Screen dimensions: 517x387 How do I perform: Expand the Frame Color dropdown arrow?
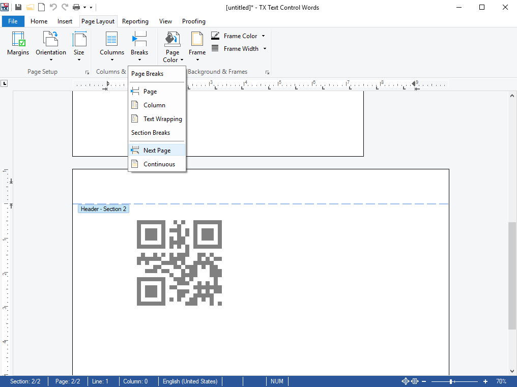pyautogui.click(x=263, y=36)
